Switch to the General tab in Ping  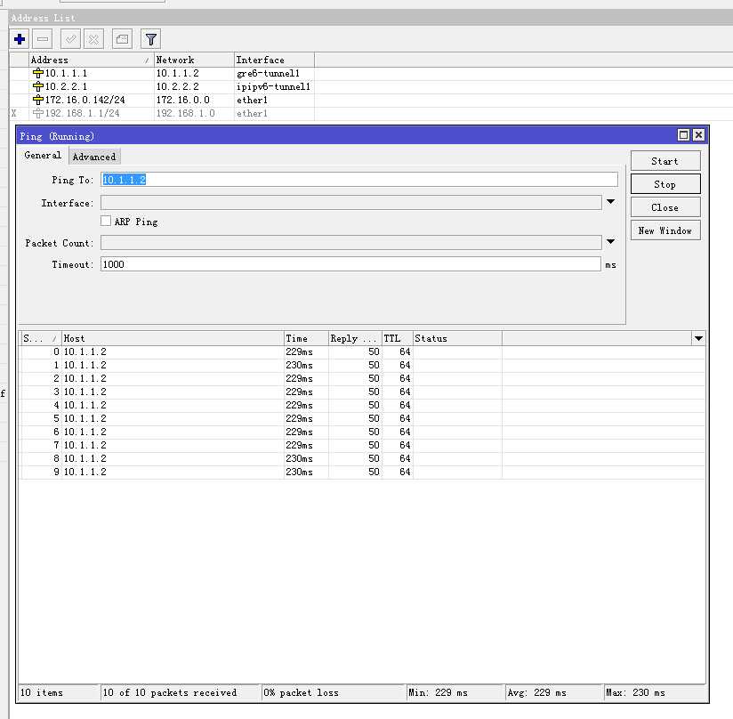(43, 155)
